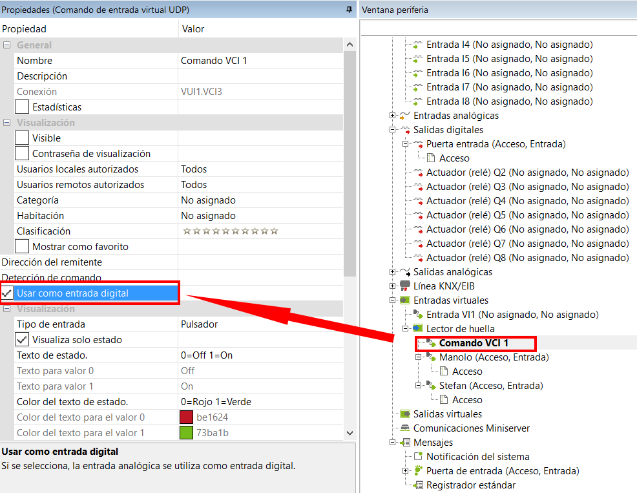Click the Puerta de entrada footprint icon
This screenshot has height=493, width=637.
point(418,470)
